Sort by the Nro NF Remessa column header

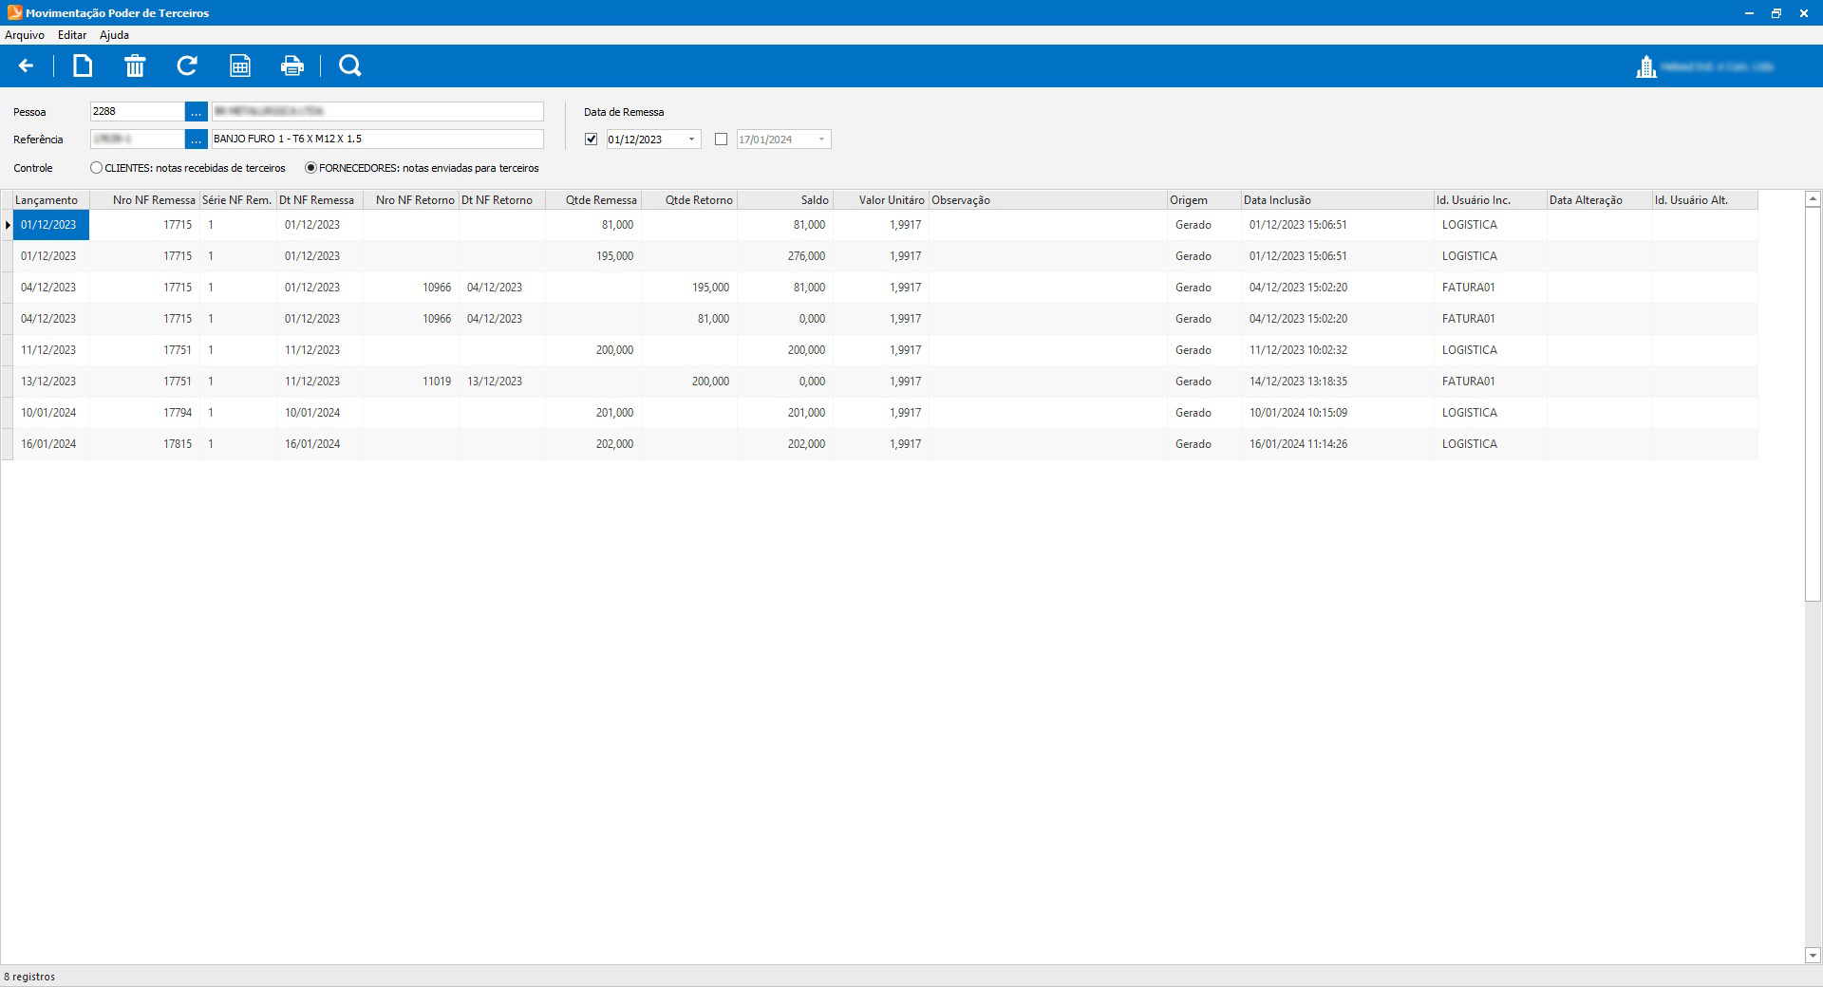click(x=144, y=200)
